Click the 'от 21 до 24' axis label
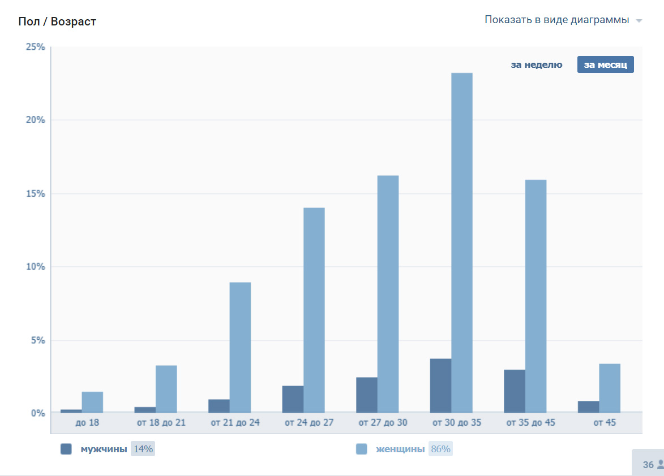This screenshot has height=476, width=664. pyautogui.click(x=235, y=422)
